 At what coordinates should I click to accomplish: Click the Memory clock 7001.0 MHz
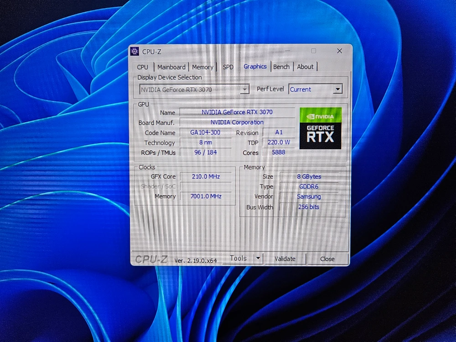click(206, 196)
